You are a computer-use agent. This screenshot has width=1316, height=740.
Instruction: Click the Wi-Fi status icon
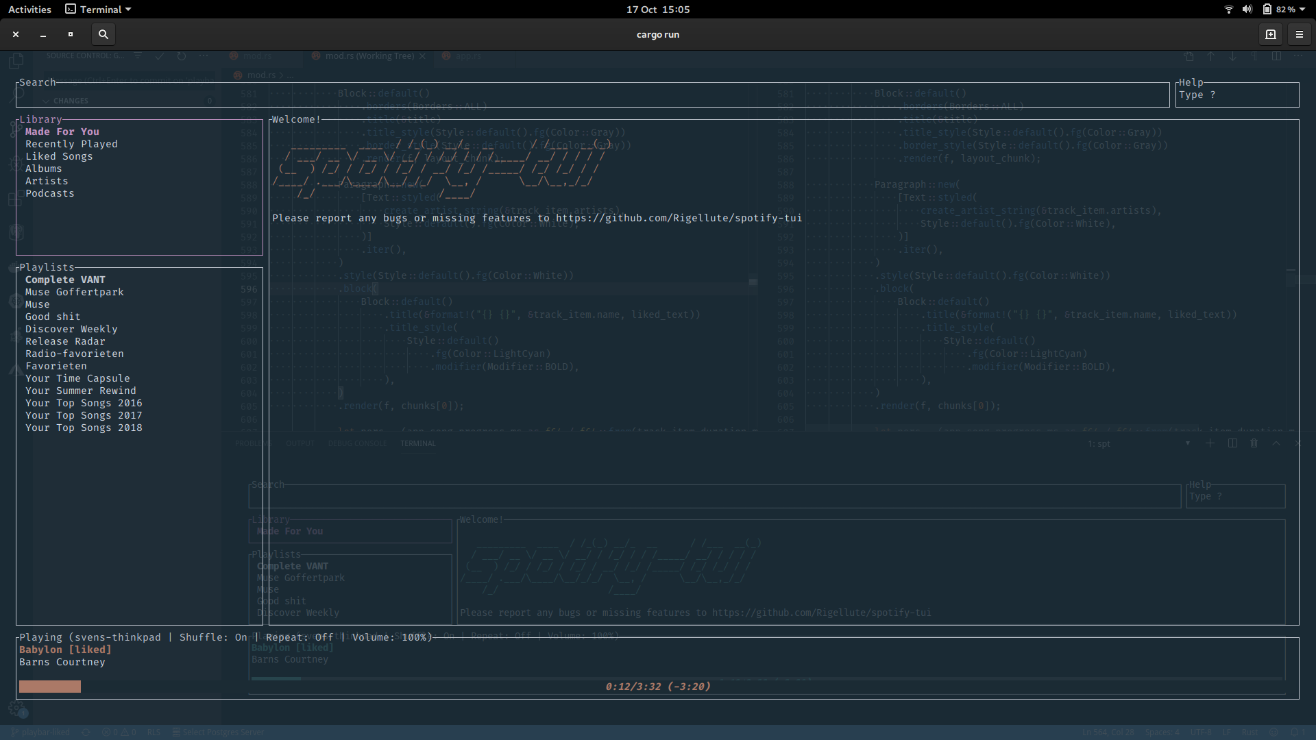[1228, 10]
